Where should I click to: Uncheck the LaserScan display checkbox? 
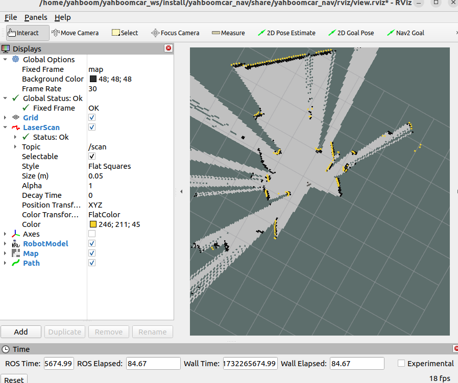coord(92,127)
